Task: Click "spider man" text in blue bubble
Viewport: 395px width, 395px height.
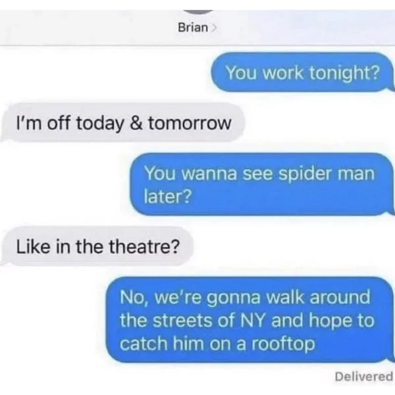Action: (327, 174)
